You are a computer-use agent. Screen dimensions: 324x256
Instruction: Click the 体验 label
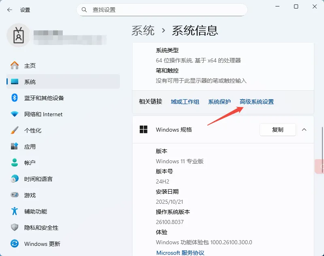click(161, 232)
